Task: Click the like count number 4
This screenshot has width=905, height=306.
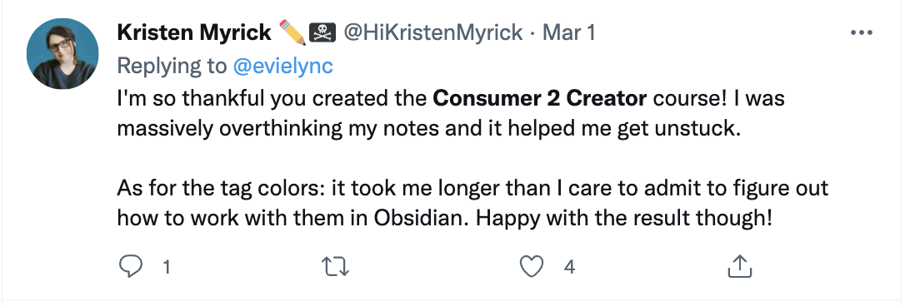Action: click(569, 268)
